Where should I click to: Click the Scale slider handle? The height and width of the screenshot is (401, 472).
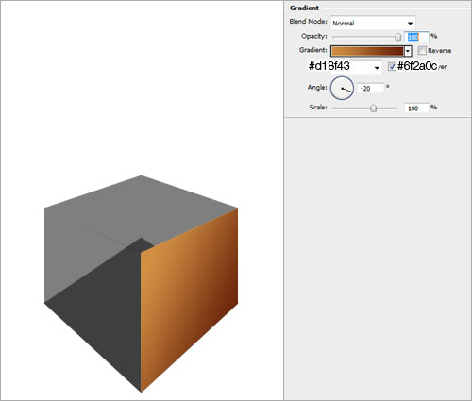coord(373,109)
